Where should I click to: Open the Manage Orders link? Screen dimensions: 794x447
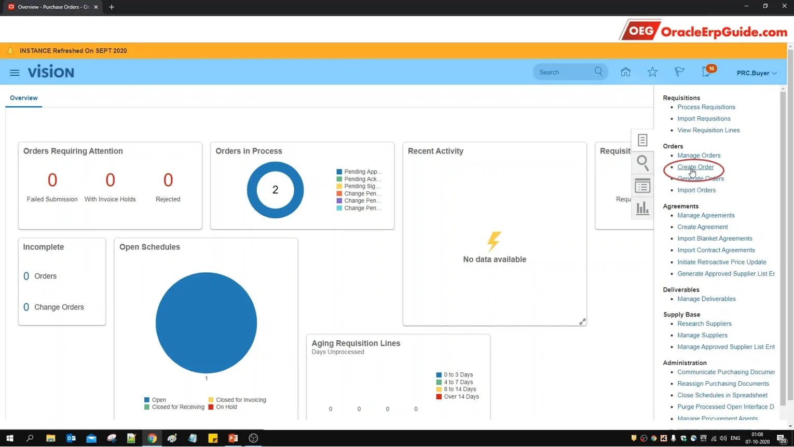(x=699, y=156)
